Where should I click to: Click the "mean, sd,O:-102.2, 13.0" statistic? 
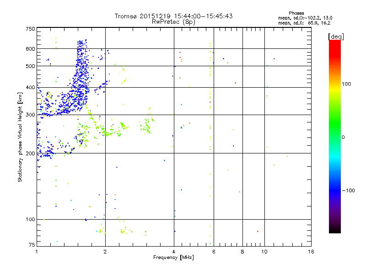pos(305,18)
